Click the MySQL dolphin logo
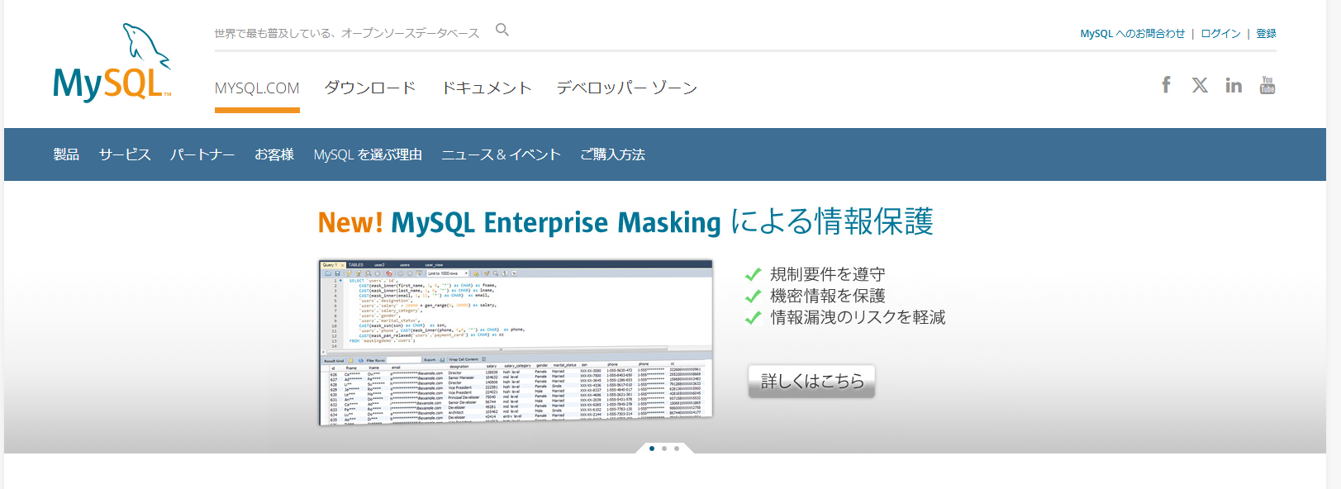The height and width of the screenshot is (489, 1341). [x=112, y=63]
